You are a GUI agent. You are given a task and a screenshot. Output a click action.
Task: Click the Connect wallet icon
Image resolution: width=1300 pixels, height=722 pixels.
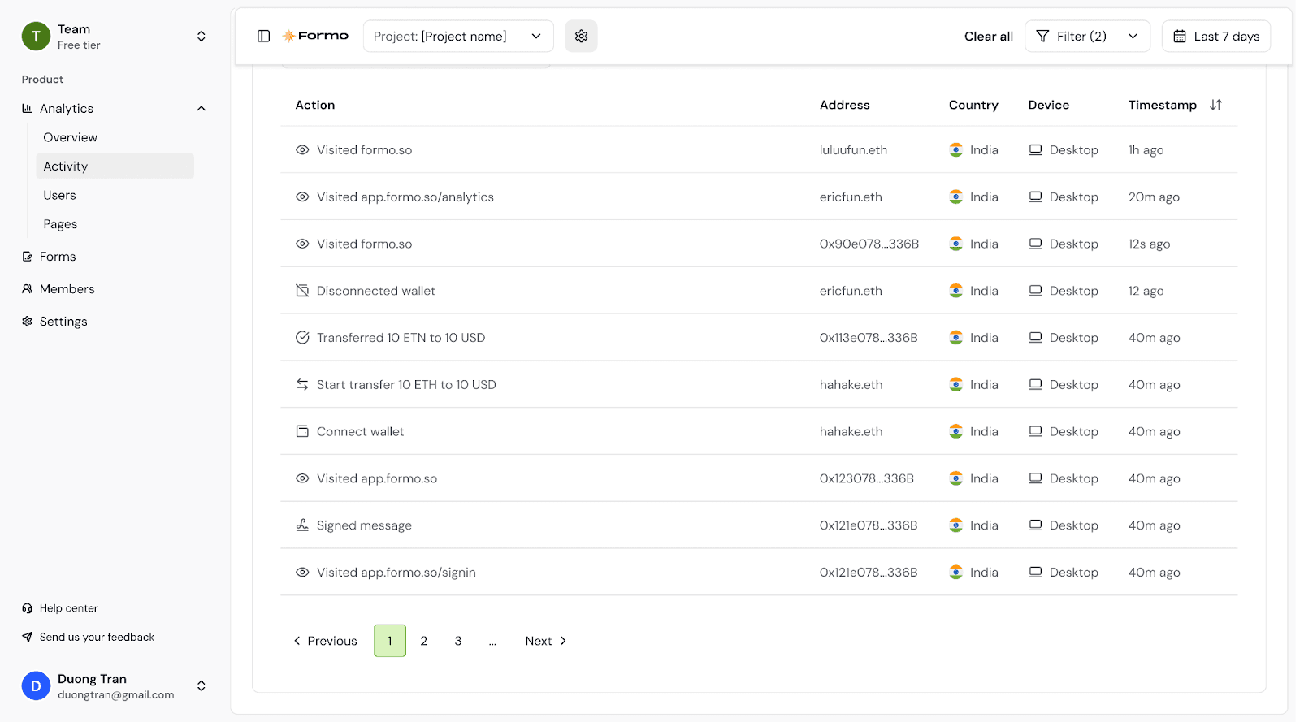(x=302, y=431)
